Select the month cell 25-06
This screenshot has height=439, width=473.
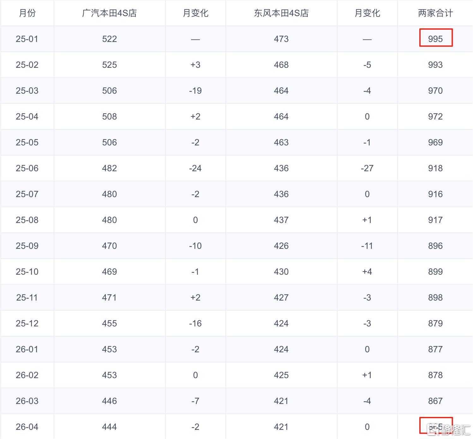(x=27, y=168)
